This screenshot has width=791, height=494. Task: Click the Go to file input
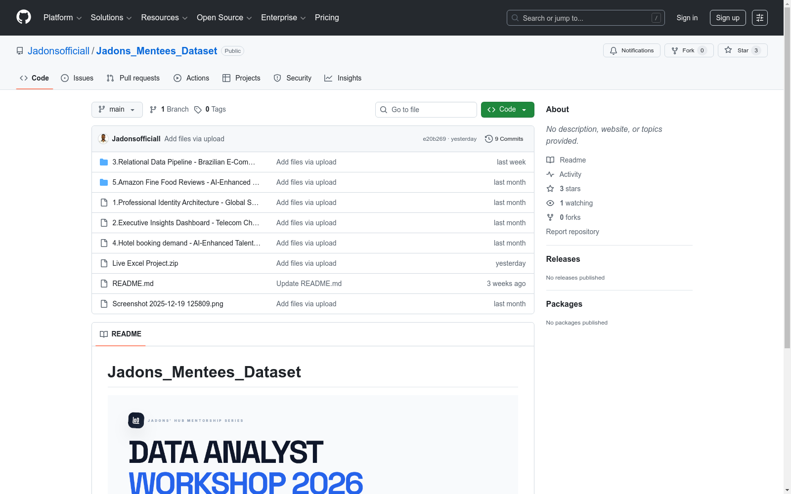(x=426, y=110)
